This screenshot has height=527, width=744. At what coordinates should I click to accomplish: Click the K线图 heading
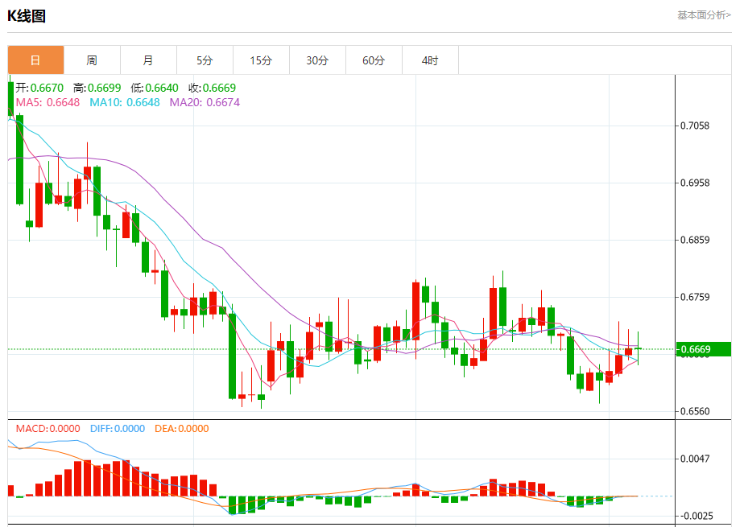(x=27, y=16)
